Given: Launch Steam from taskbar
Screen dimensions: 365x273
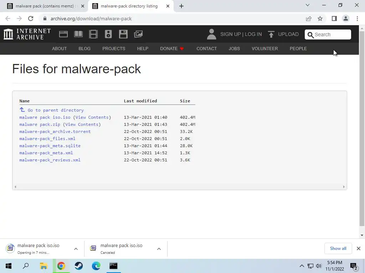Looking at the screenshot, I should coord(79,266).
